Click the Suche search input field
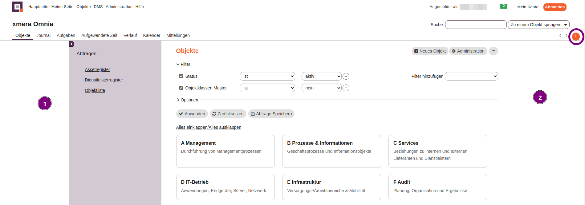Image resolution: width=585 pixels, height=205 pixels. 476,25
